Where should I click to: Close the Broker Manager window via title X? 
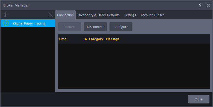[x=208, y=5]
